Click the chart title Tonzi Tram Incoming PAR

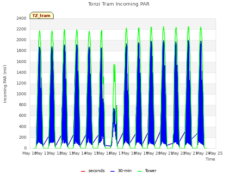(119, 4)
